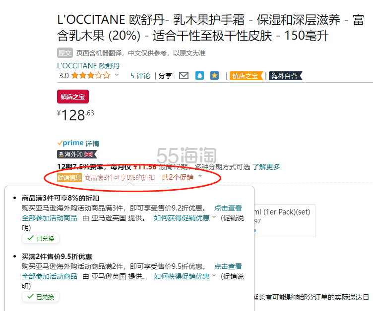Click the 已兑换 badge under the 9.5折 offer
373x311 pixels.
[41, 297]
